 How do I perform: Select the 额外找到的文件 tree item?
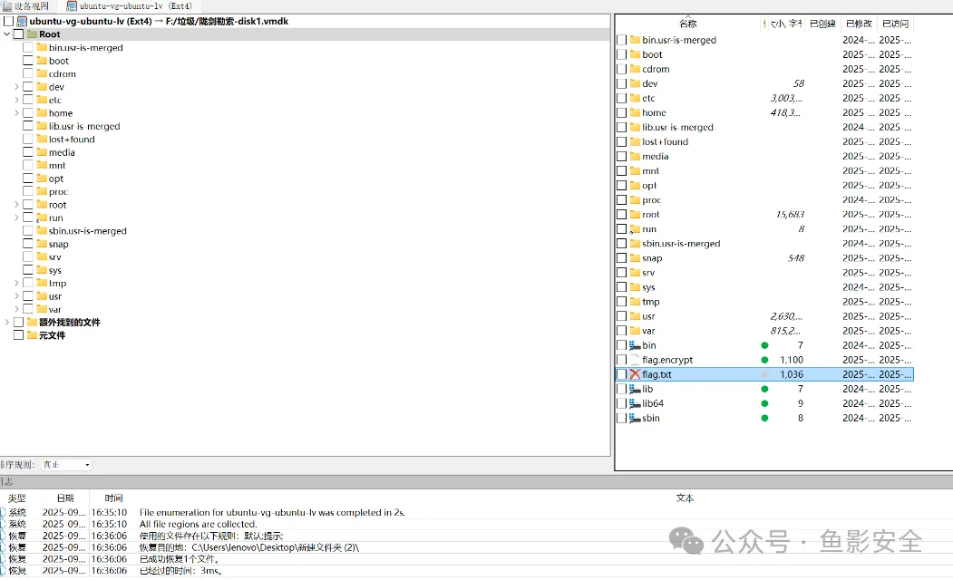69,323
